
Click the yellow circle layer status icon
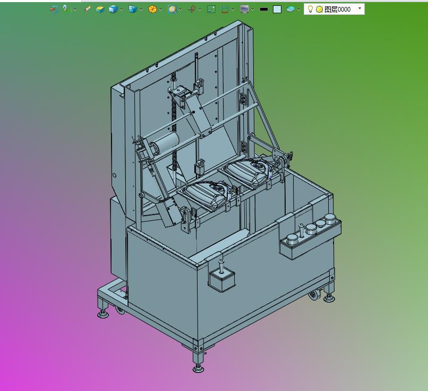tap(319, 10)
